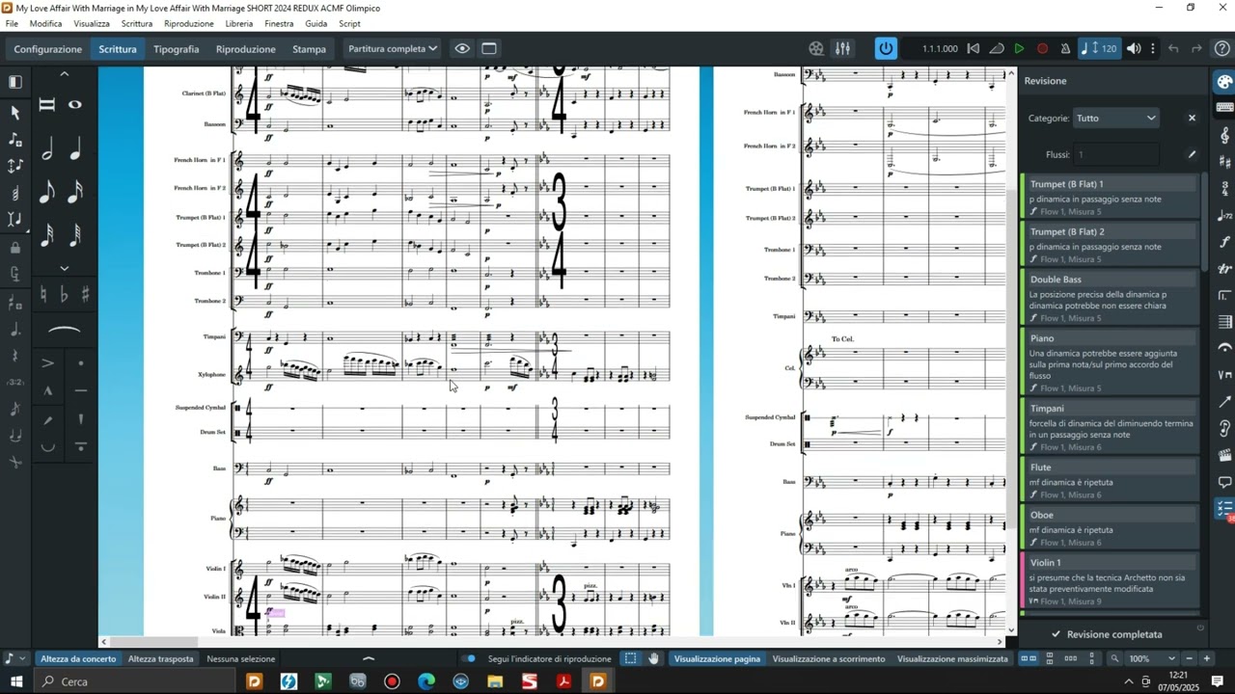
Task: Select the half note duration
Action: (47, 149)
